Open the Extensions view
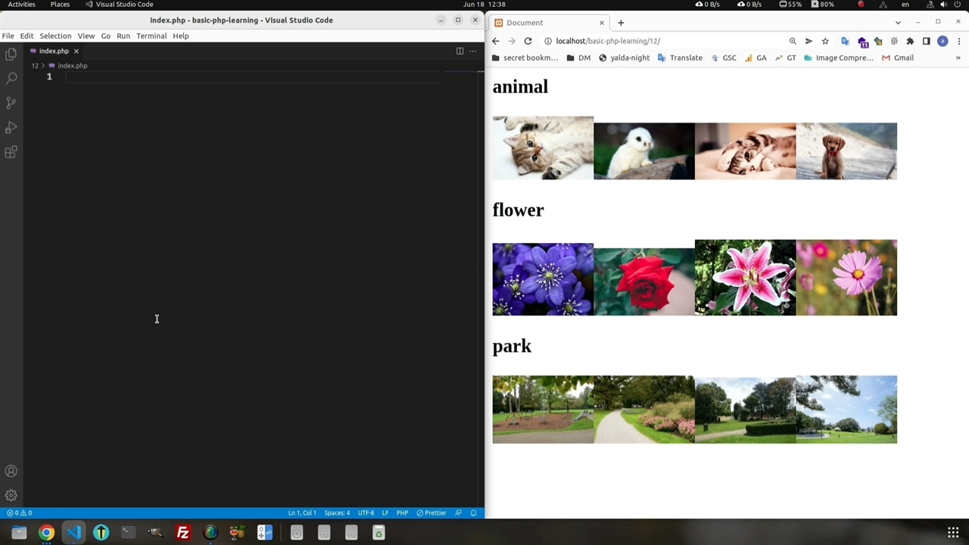969x545 pixels. click(x=11, y=152)
